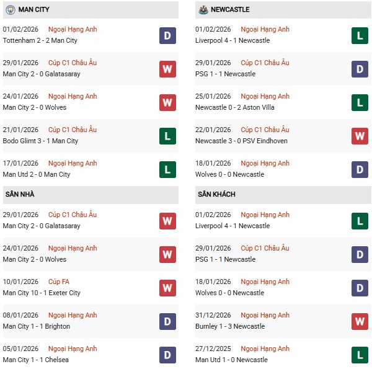Click the Newcastle club crest icon
Image resolution: width=372 pixels, height=369 pixels.
pos(202,10)
